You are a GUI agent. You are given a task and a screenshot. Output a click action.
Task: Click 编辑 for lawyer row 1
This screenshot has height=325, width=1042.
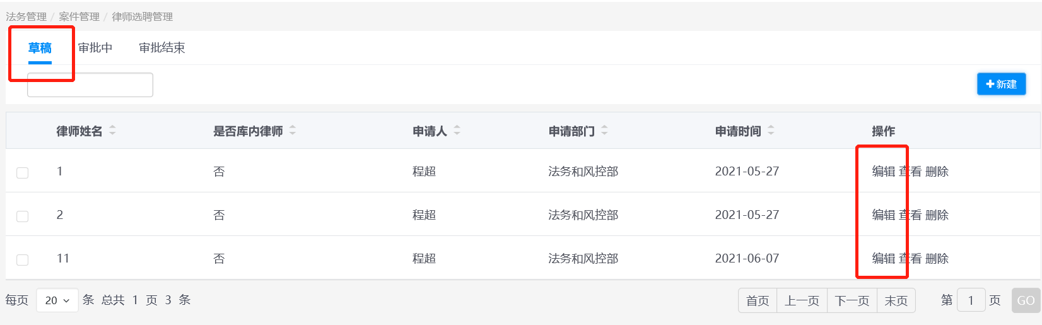coord(883,172)
